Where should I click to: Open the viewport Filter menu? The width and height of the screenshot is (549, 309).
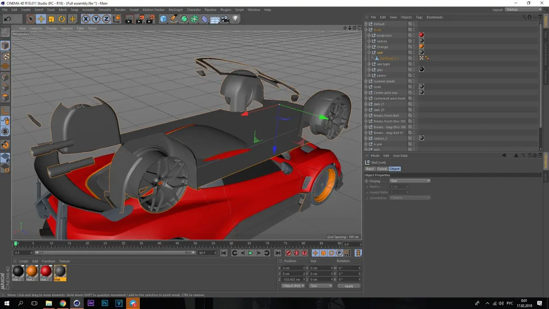[81, 28]
